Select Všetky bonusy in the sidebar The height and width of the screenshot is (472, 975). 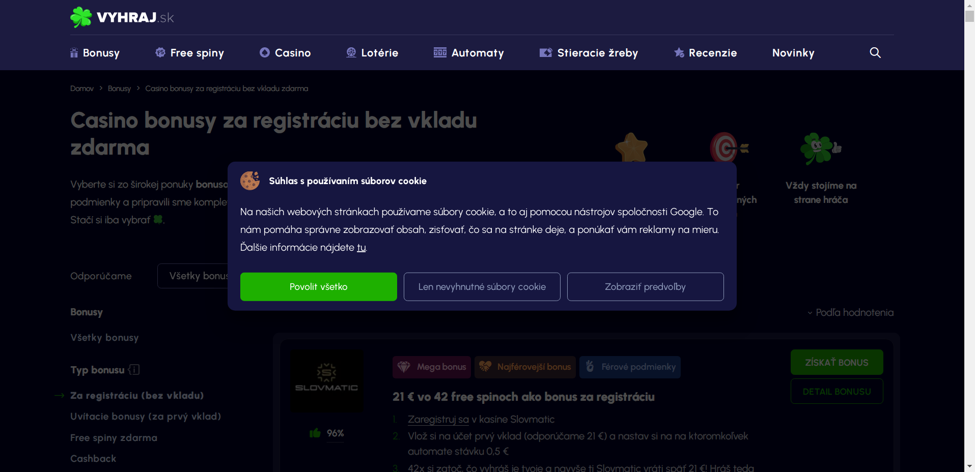point(104,338)
